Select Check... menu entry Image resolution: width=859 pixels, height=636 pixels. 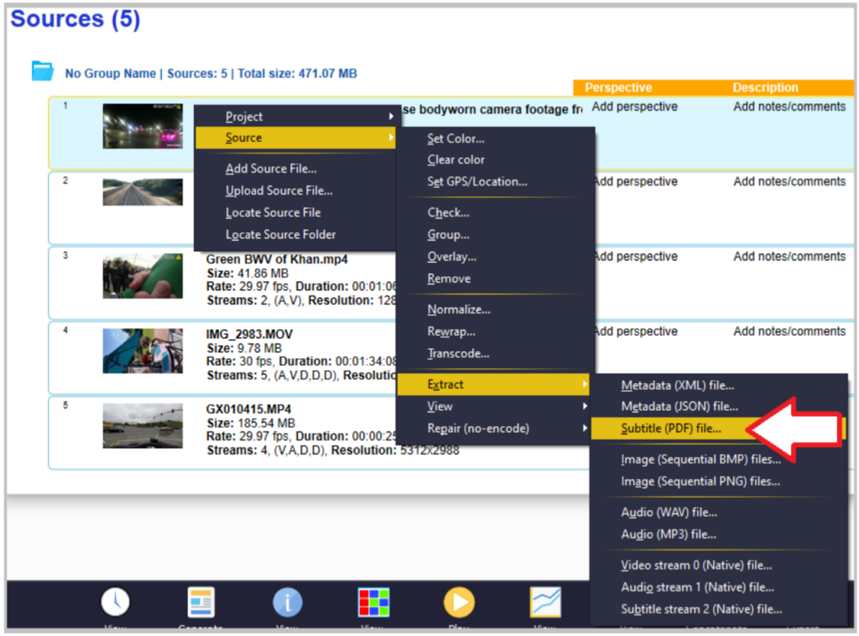[495, 212]
